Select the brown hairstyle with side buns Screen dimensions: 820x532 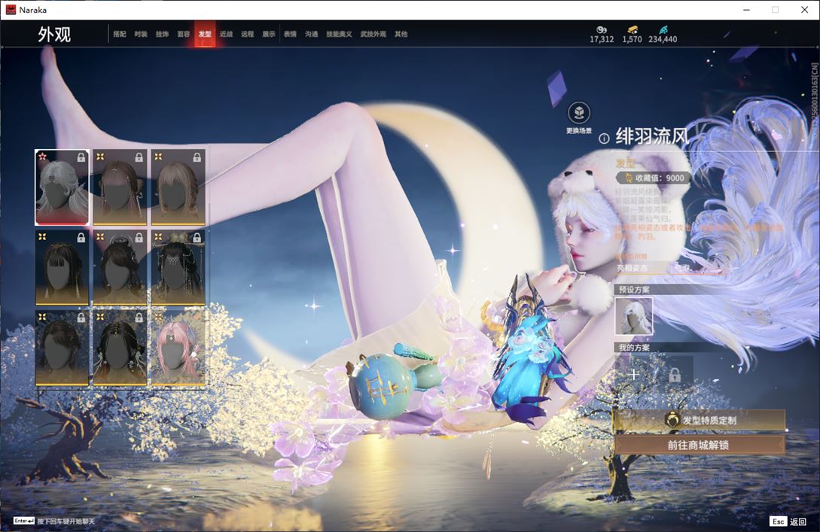[x=120, y=187]
